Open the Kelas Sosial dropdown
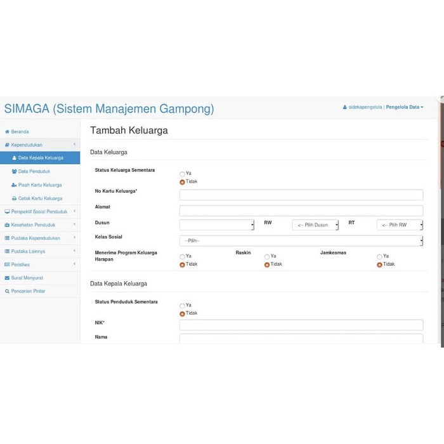444x444 pixels. tap(301, 241)
